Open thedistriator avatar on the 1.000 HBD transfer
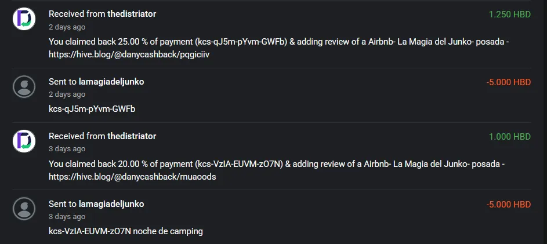Image resolution: width=547 pixels, height=244 pixels. point(24,141)
